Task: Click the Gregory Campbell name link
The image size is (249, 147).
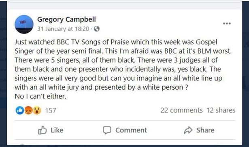Action: [x=66, y=20]
